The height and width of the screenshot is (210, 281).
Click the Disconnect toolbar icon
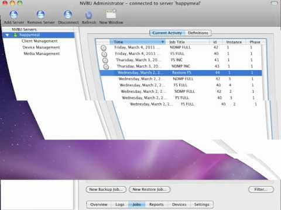coord(68,15)
